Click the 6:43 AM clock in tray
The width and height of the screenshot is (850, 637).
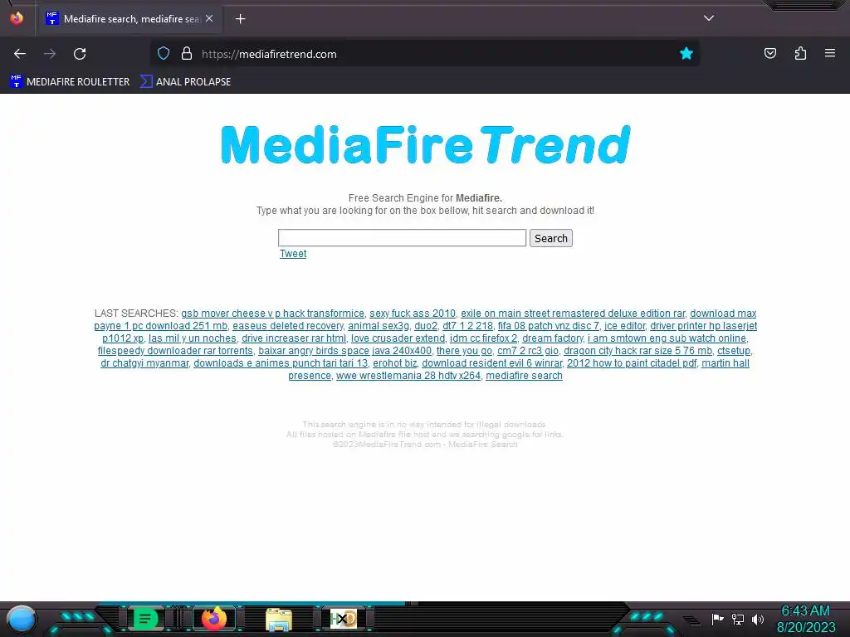805,611
